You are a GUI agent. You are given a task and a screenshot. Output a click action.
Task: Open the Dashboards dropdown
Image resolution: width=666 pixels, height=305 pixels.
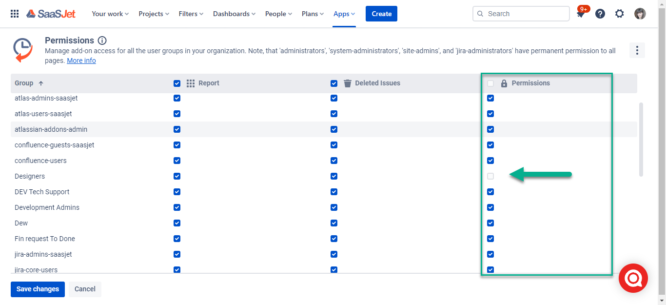[x=234, y=14]
